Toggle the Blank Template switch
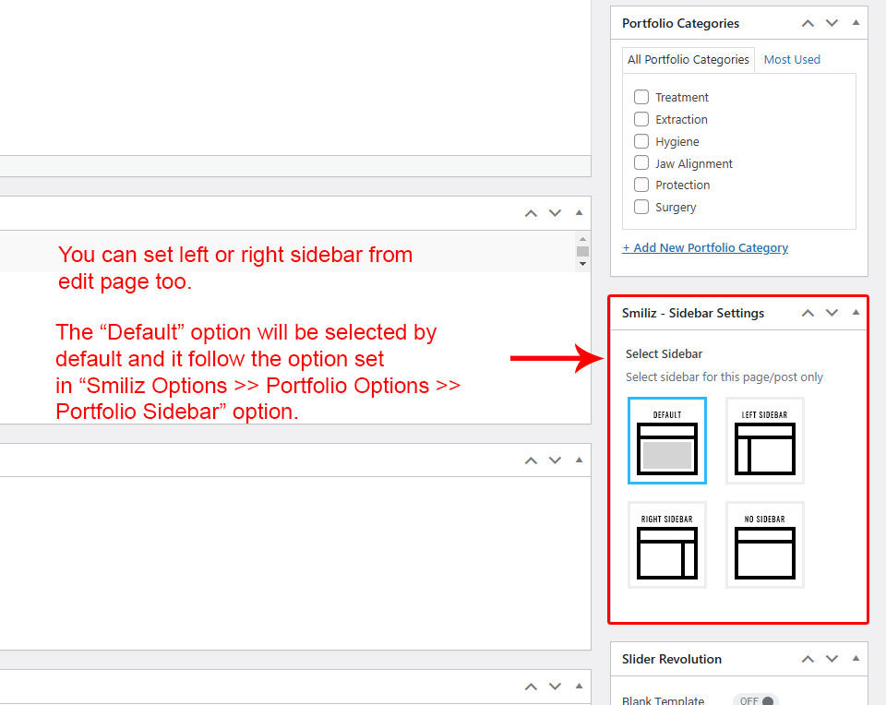 coord(756,701)
